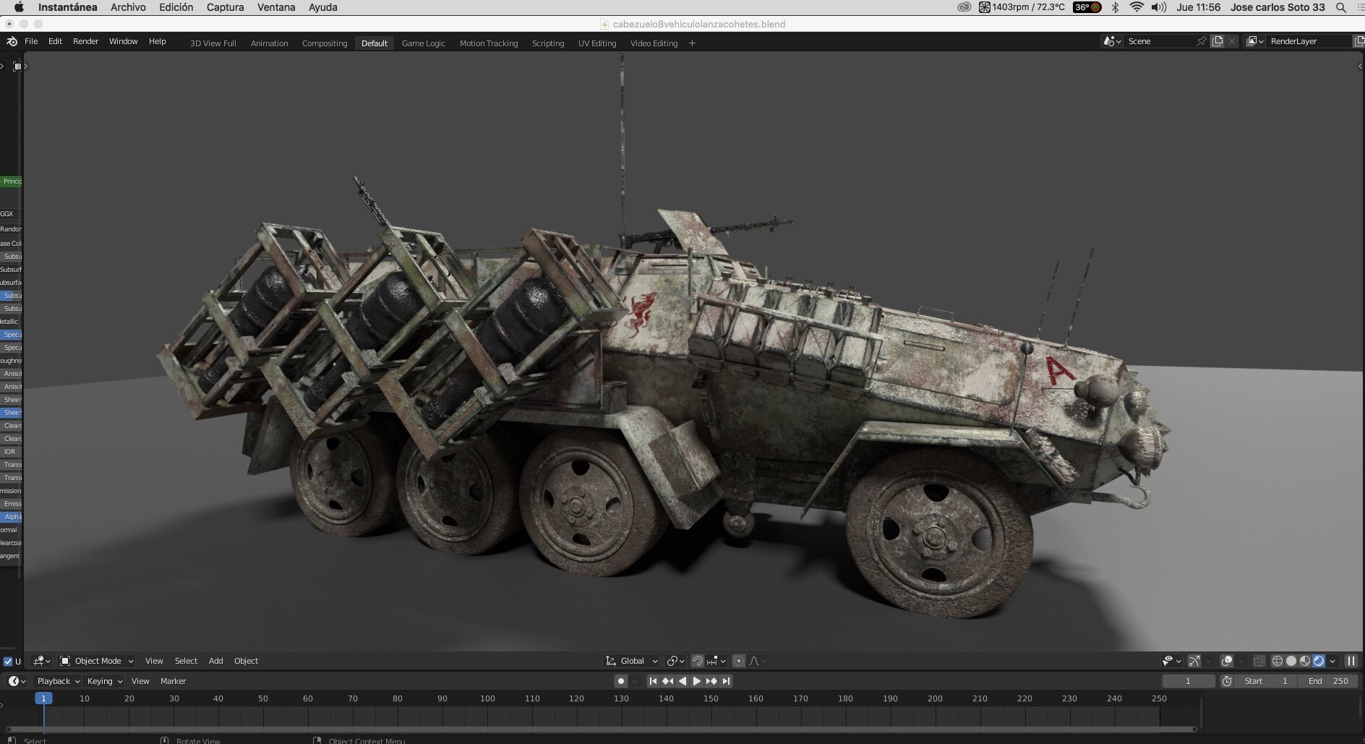Toggle viewport overlays
1365x744 pixels.
pyautogui.click(x=1227, y=661)
